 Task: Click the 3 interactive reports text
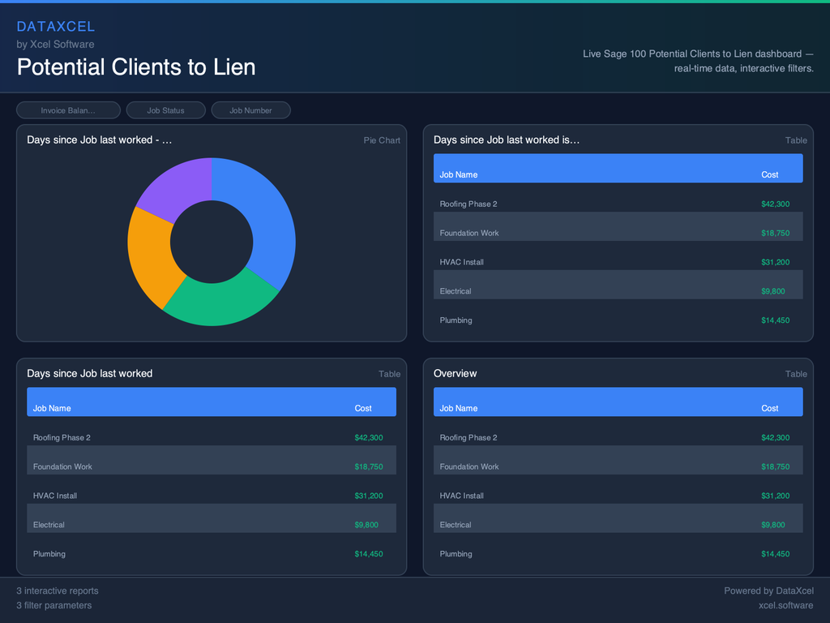[58, 591]
